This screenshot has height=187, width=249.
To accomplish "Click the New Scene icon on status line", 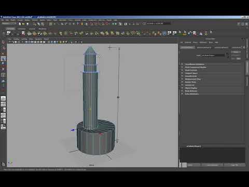I will [20, 24].
